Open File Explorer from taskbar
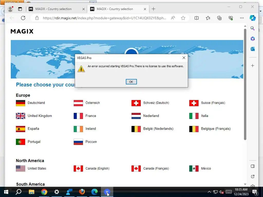Viewport: 263px width, 197px height. pyautogui.click(x=31, y=192)
